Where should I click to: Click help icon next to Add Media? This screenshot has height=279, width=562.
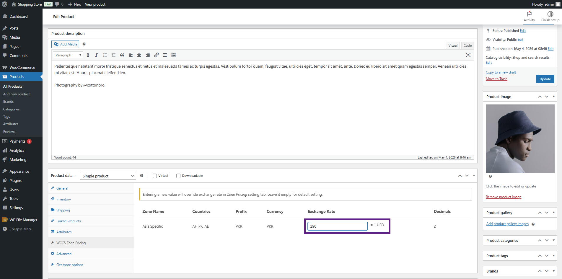[x=84, y=44]
